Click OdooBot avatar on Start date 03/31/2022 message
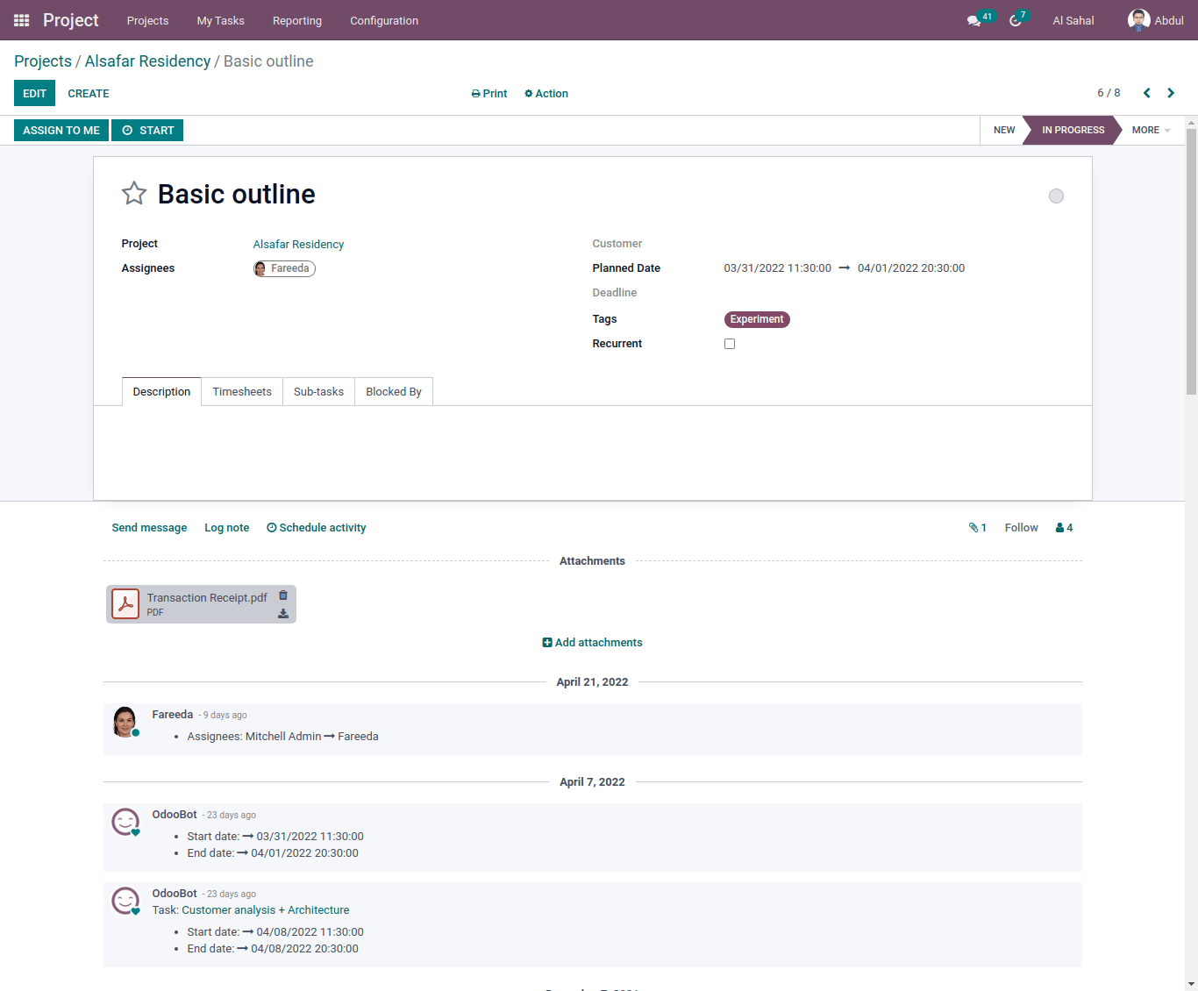1198x991 pixels. point(125,822)
